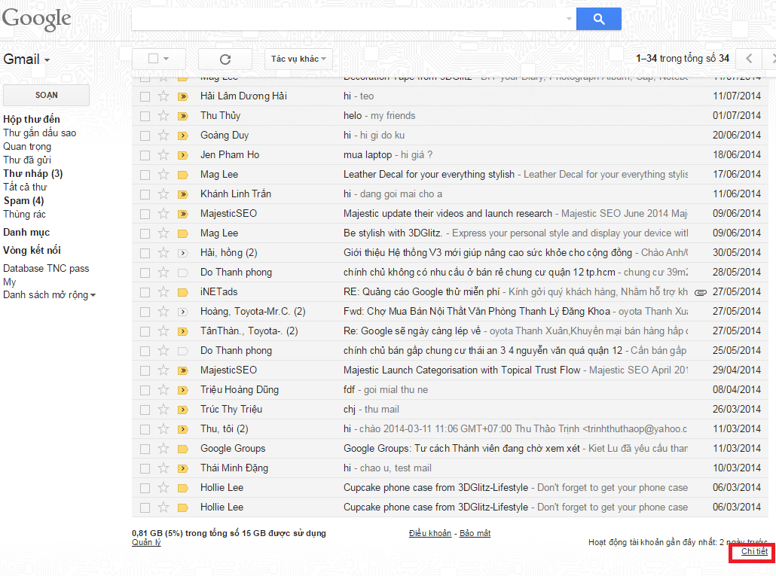776x576 pixels.
Task: Open email Majestic update their videos and launch research
Action: (450, 214)
